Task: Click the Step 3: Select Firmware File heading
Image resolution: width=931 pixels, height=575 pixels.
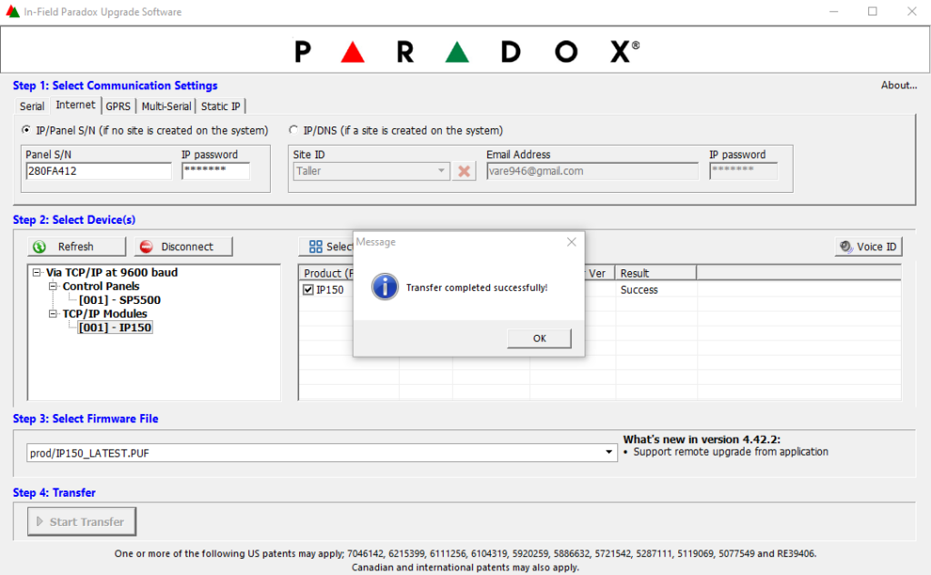Action: pyautogui.click(x=85, y=419)
